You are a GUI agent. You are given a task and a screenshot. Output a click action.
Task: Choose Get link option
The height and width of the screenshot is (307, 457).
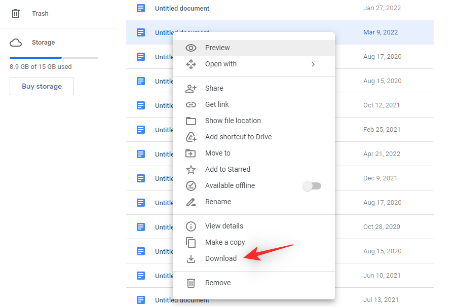[253, 105]
